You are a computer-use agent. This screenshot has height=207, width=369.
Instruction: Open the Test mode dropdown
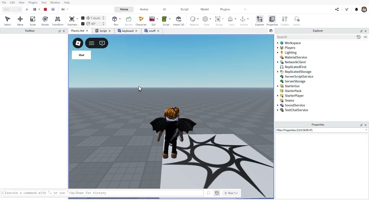pos(12,9)
